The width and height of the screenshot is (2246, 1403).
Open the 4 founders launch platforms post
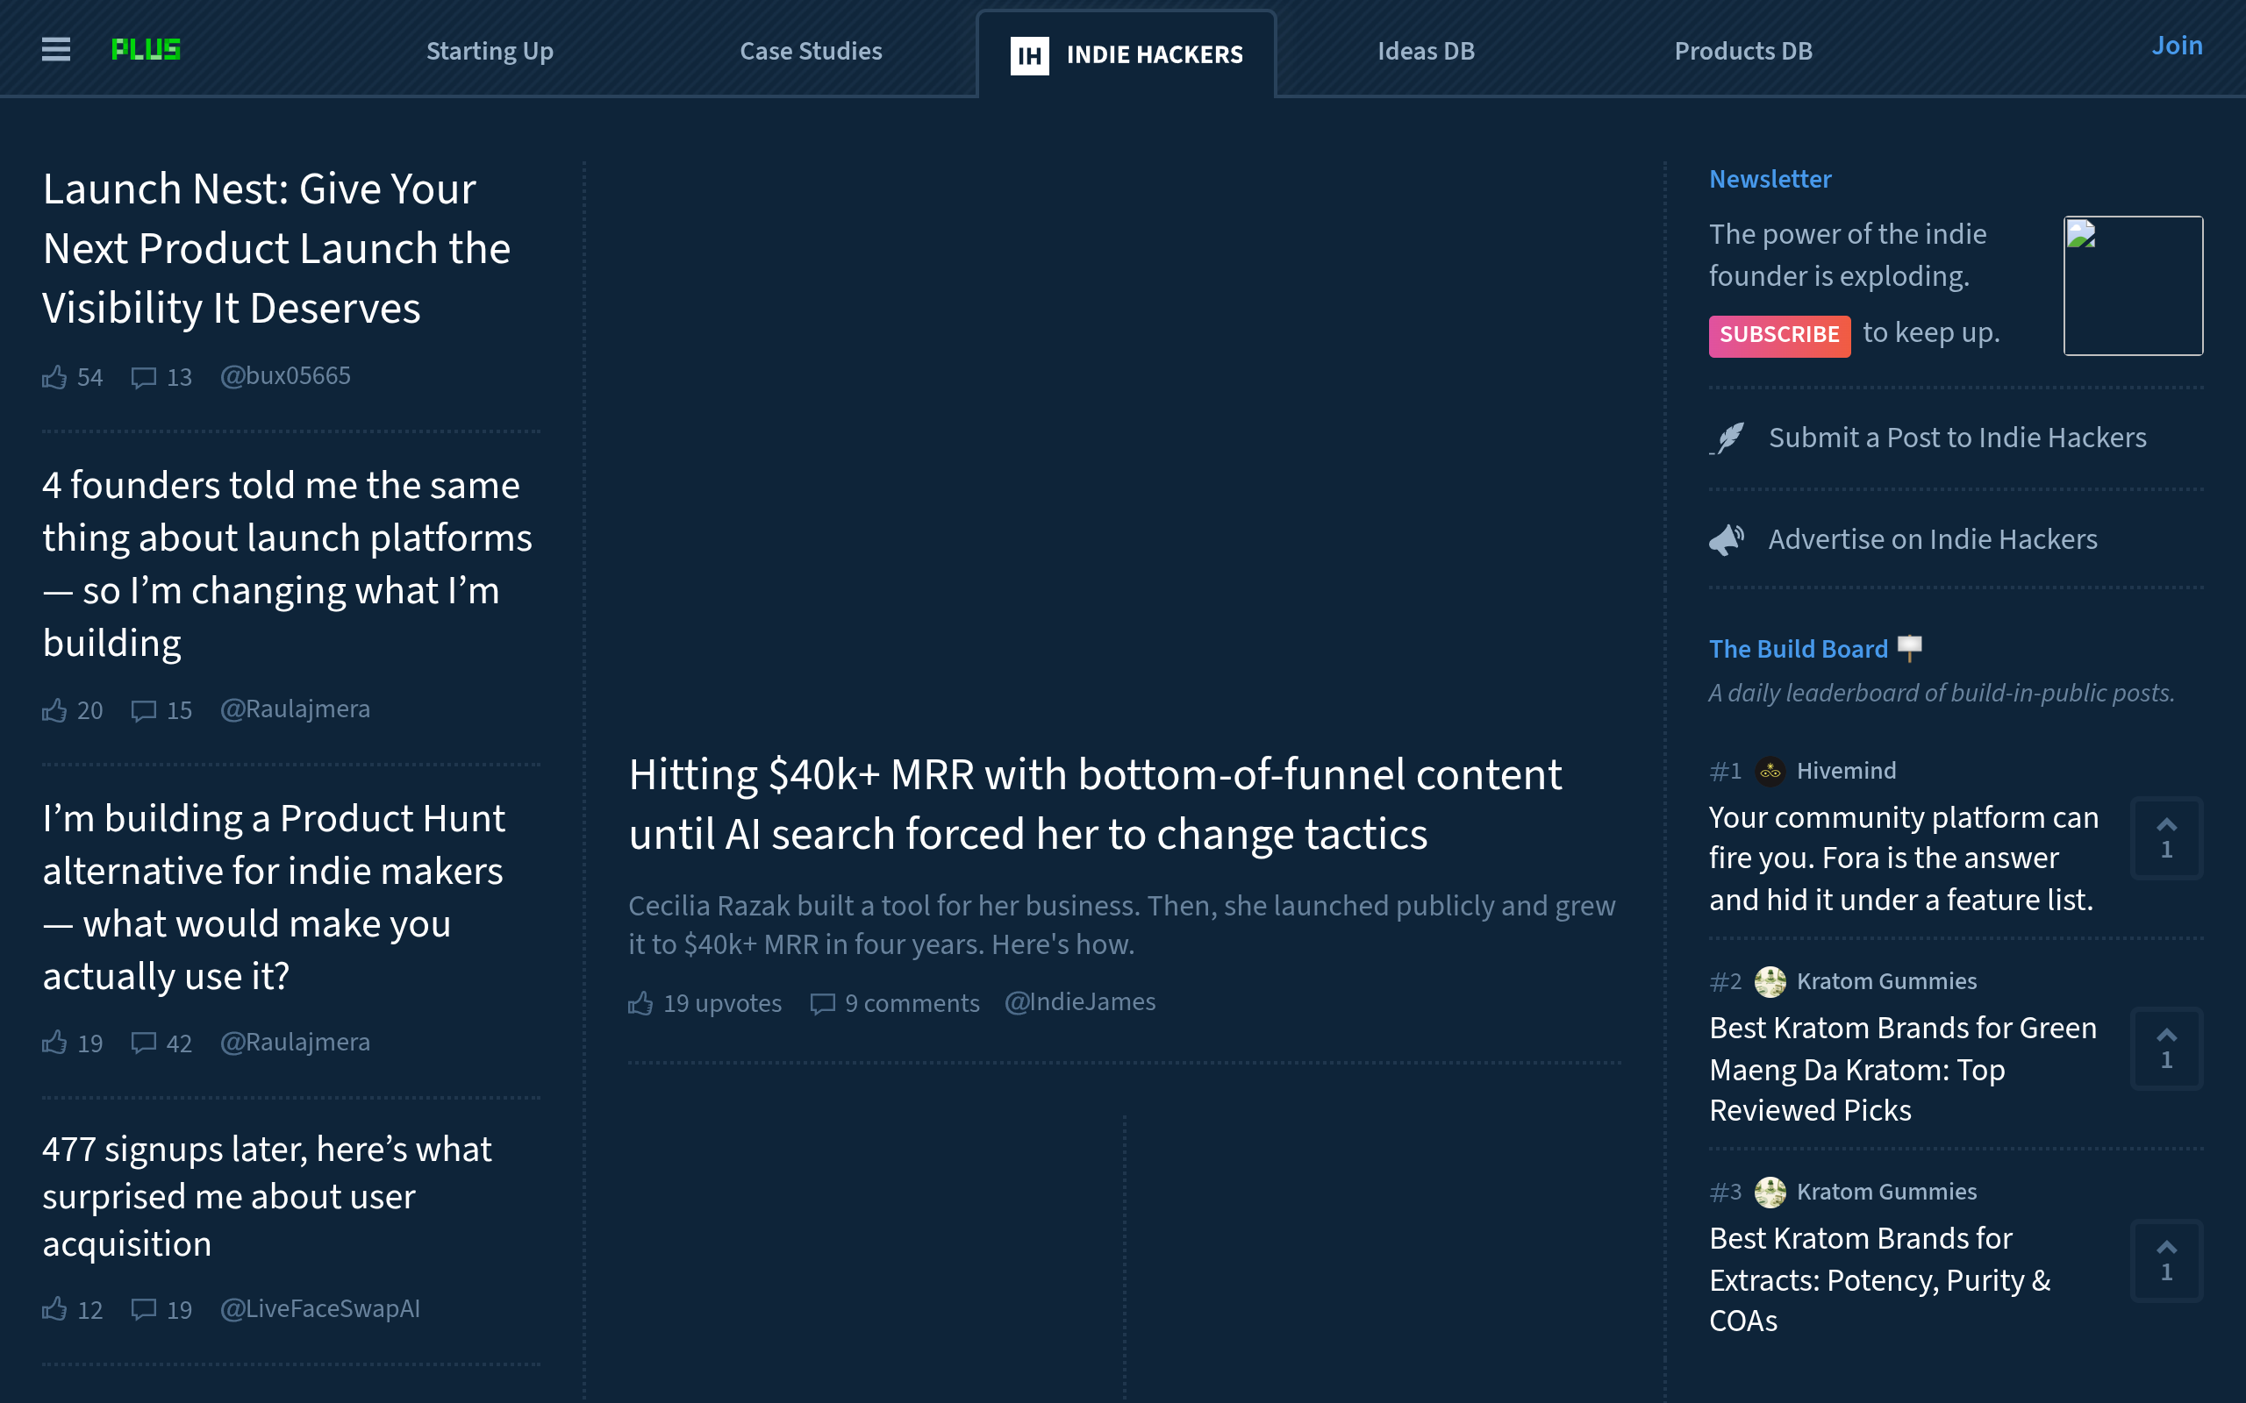pos(288,564)
